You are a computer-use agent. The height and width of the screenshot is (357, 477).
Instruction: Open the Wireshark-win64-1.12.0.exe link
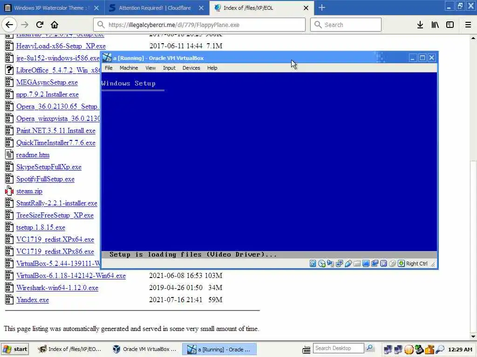[x=57, y=288]
